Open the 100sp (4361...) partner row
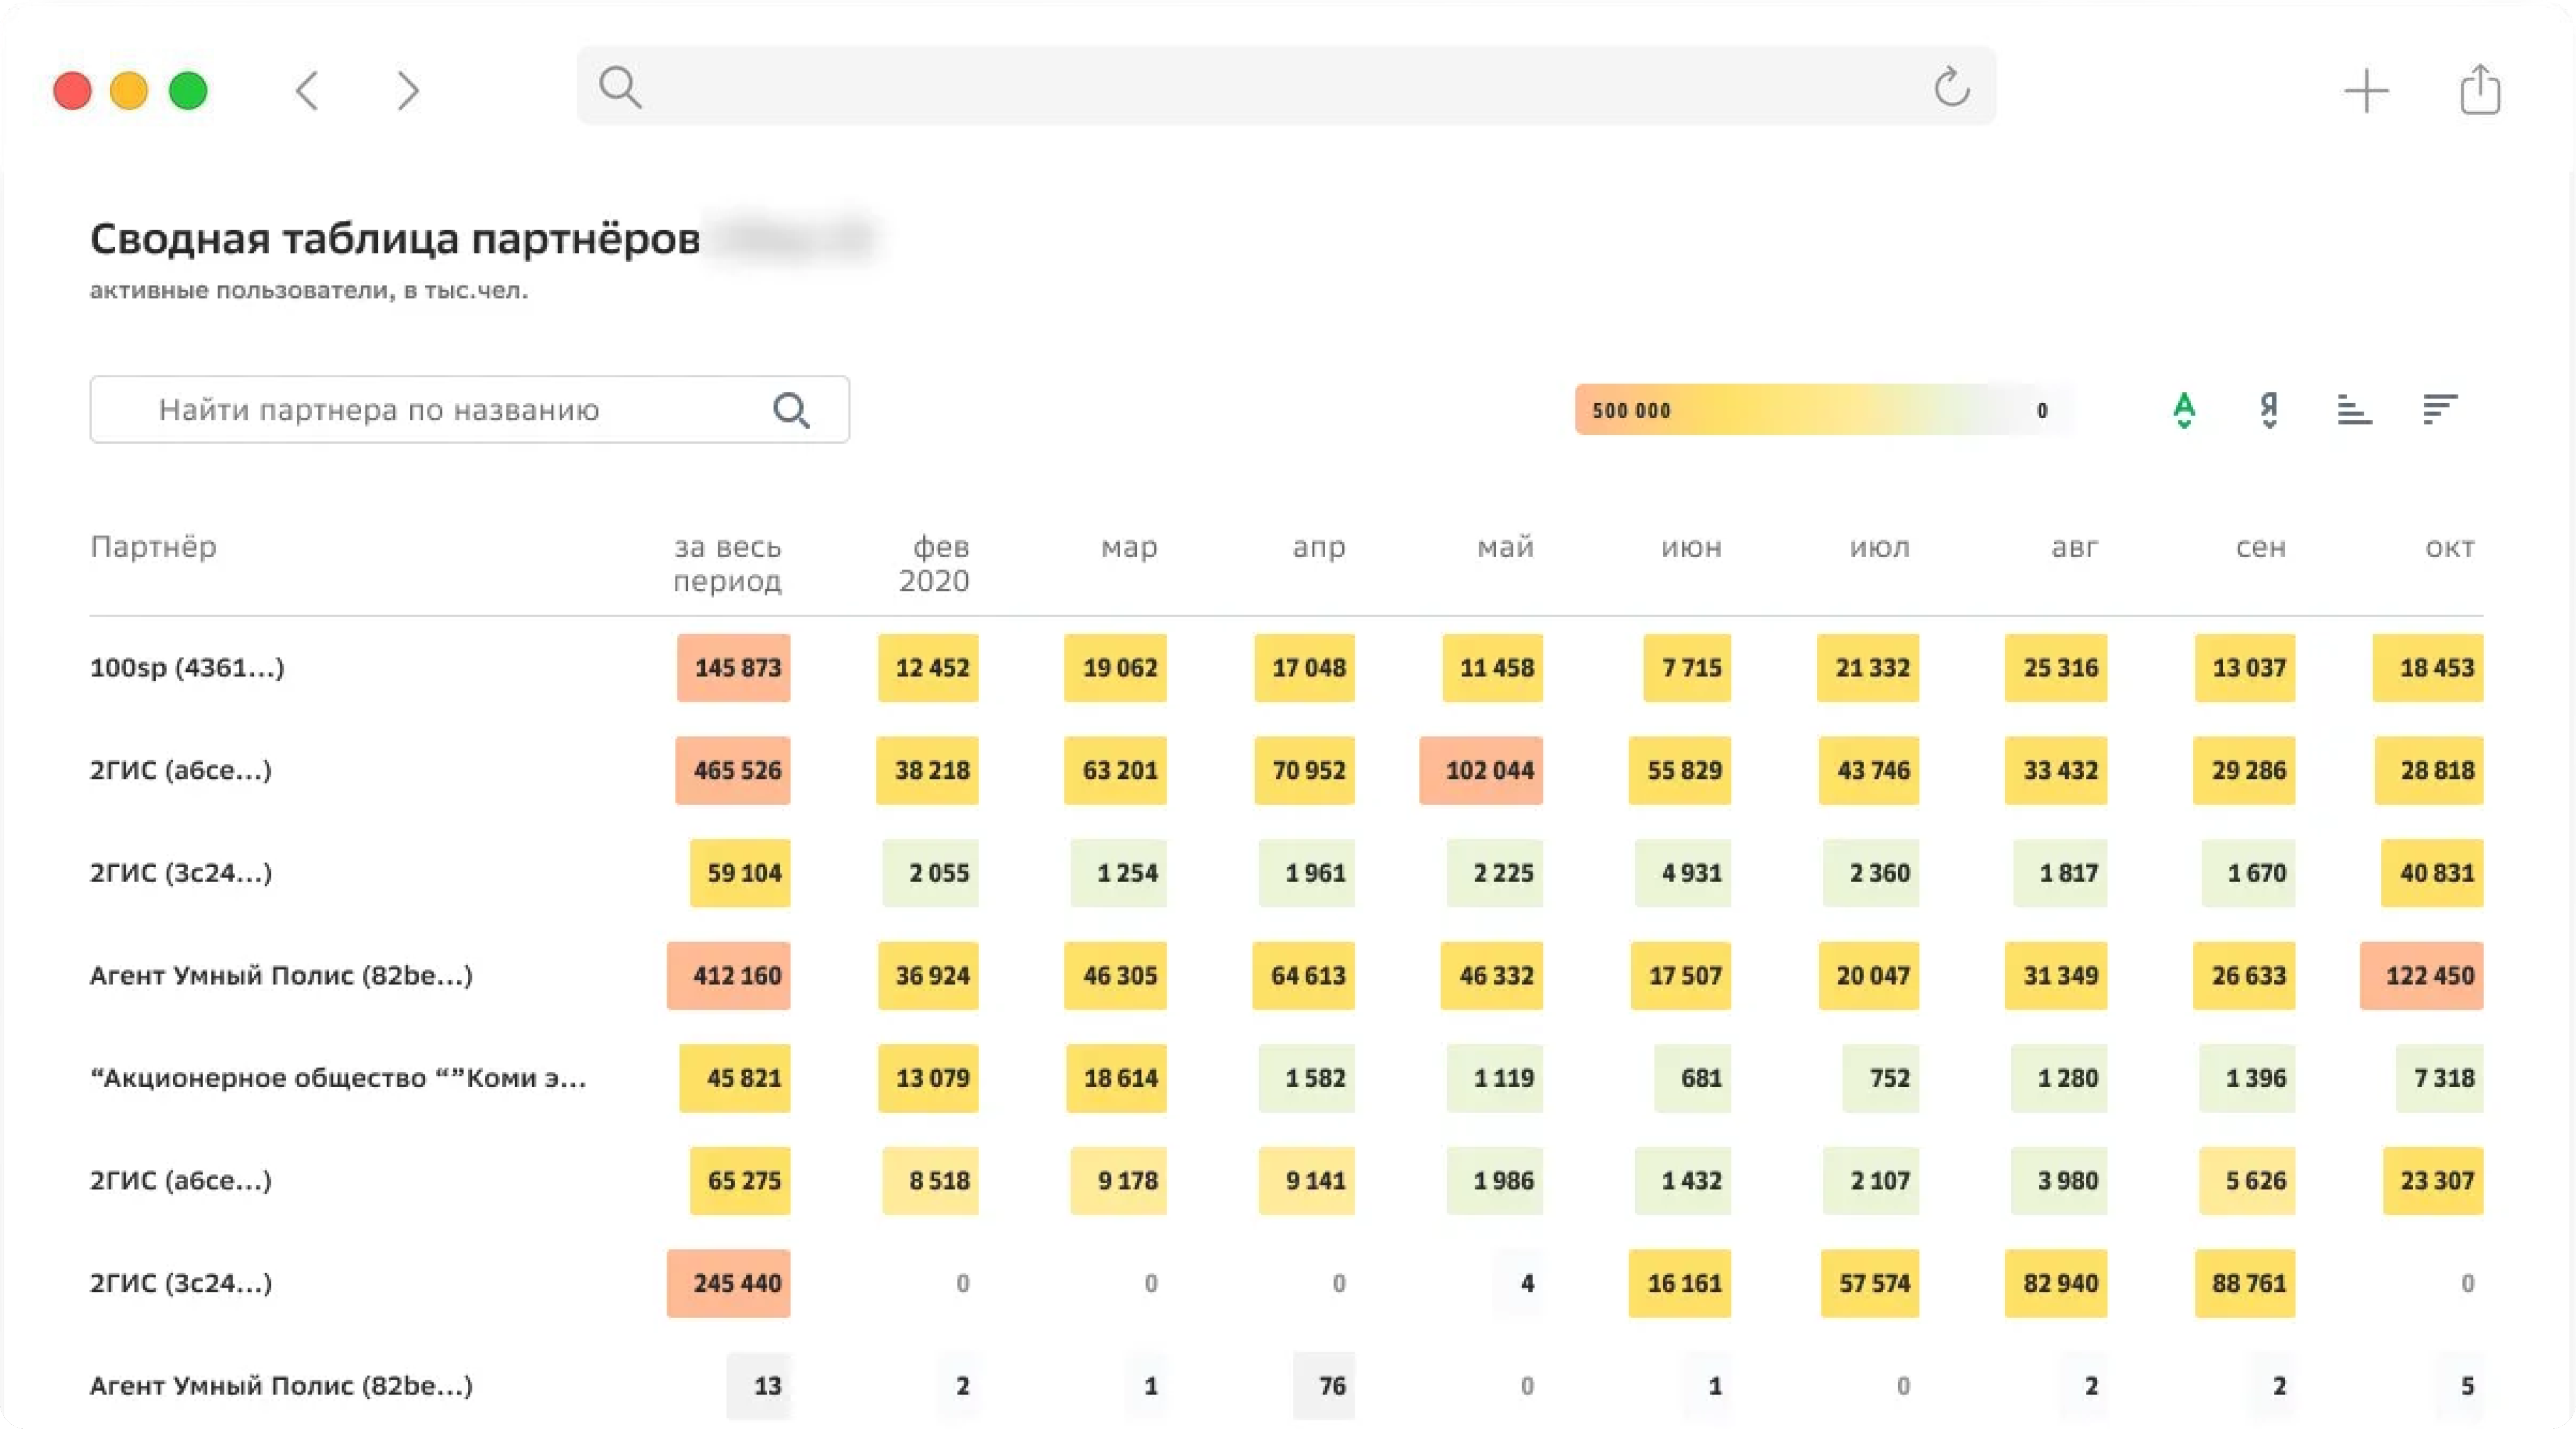2576x1429 pixels. point(187,668)
